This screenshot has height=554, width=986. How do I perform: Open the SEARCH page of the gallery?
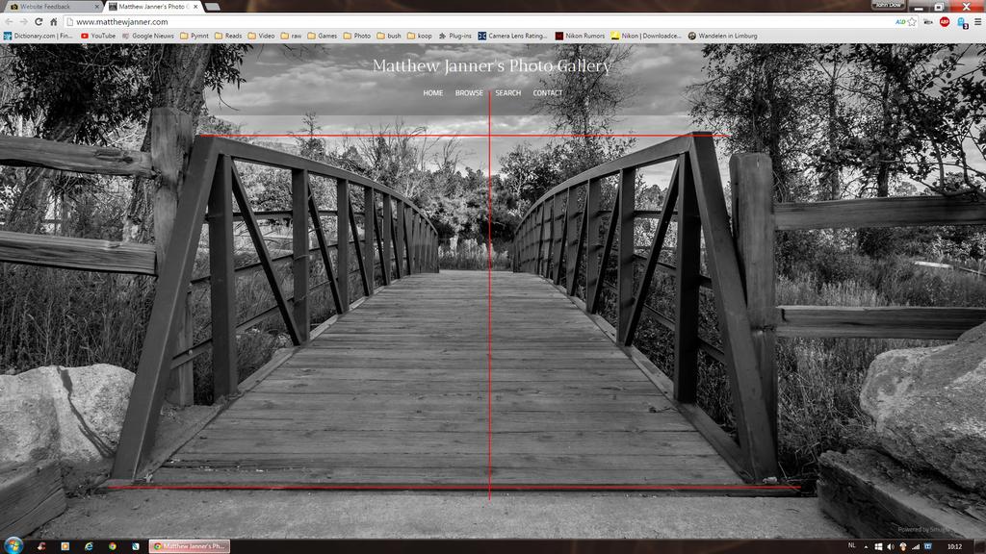pyautogui.click(x=507, y=93)
